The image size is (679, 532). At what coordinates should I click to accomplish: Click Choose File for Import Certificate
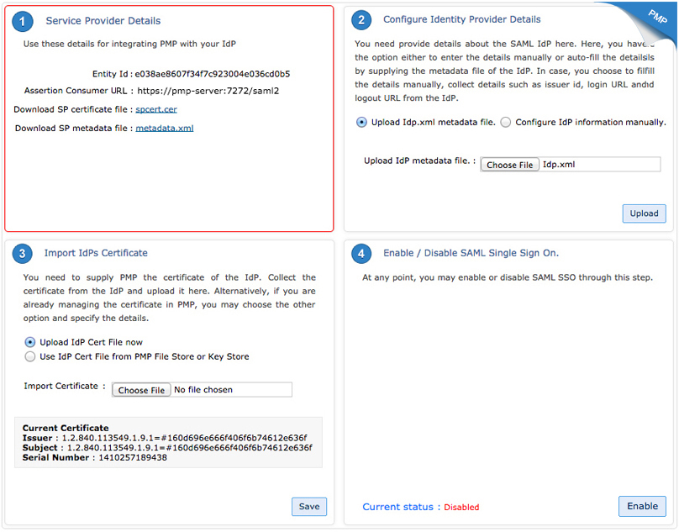click(141, 390)
